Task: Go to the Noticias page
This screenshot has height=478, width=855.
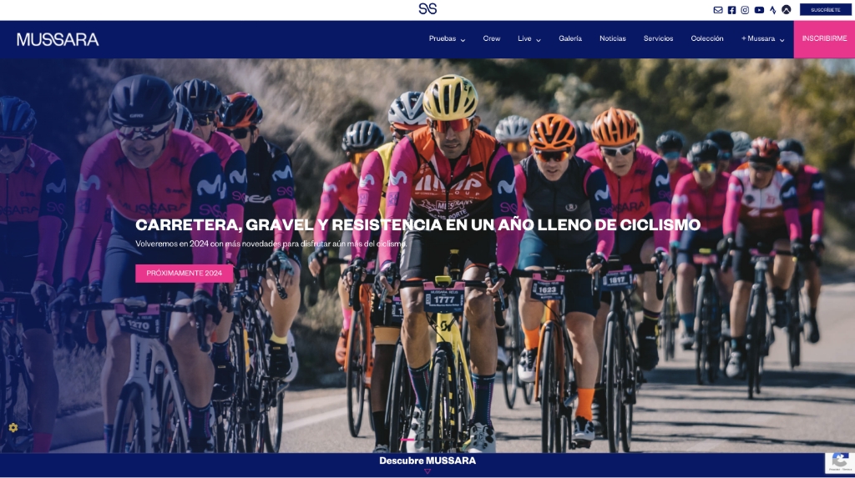Action: pos(612,38)
